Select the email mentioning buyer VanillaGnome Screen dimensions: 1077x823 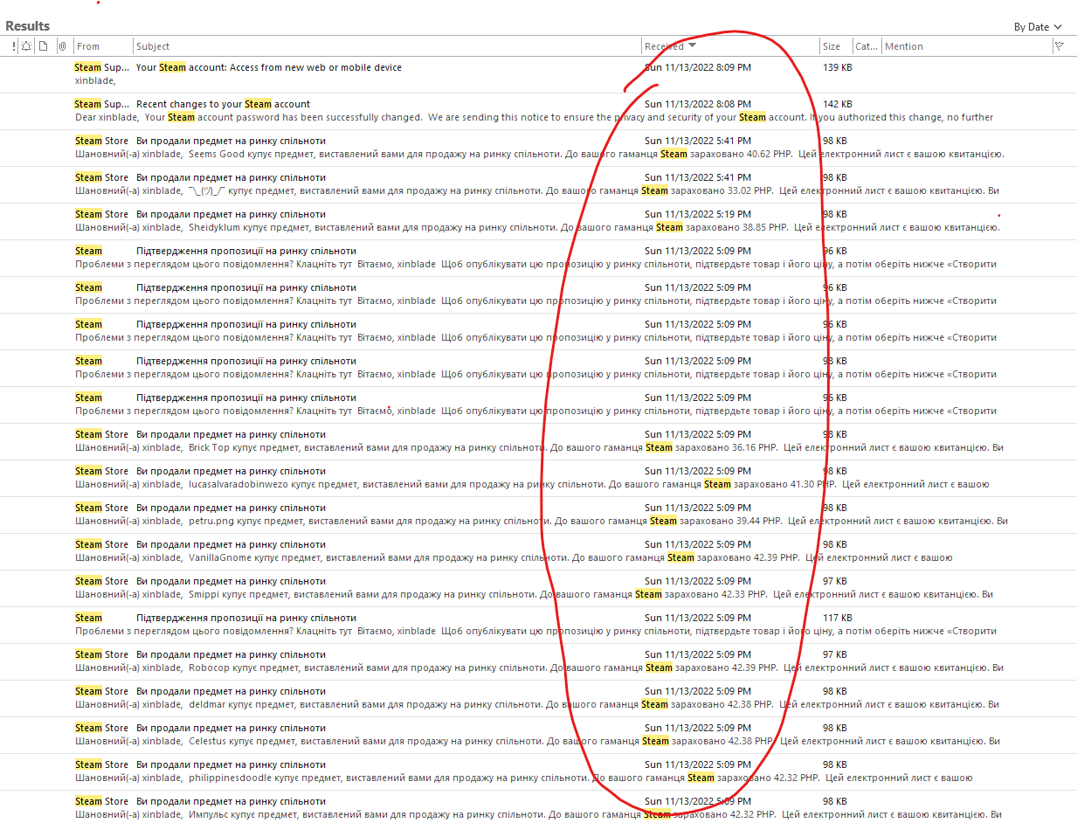[262, 550]
